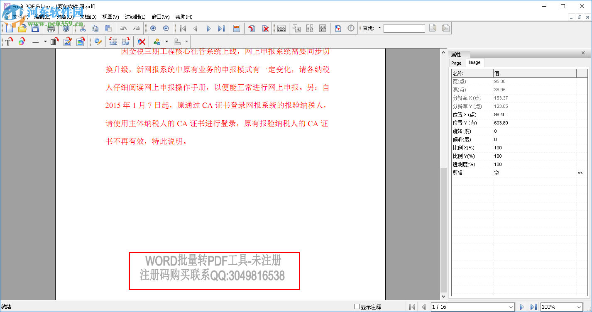
Task: Print the PDF document
Action: click(51, 28)
